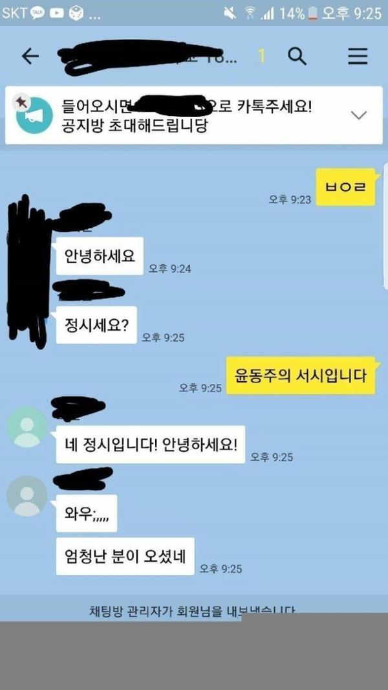Tap the 엄청난 분이 오셨네 message
The width and height of the screenshot is (388, 690).
point(125,556)
